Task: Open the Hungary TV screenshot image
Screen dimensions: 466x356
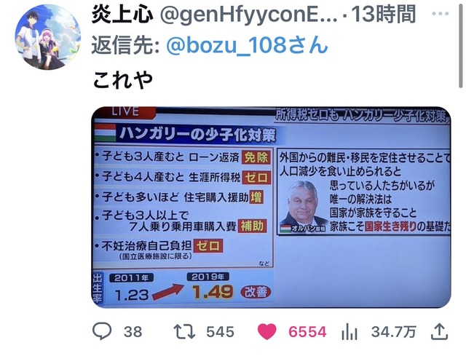Action: coord(271,207)
